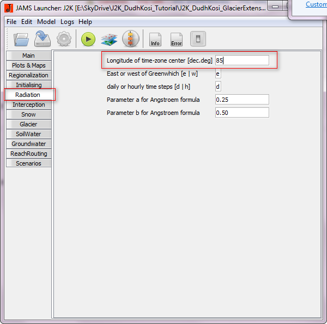Screen dimensions: 327x324
Task: Open the Error log icon
Action: (x=177, y=39)
